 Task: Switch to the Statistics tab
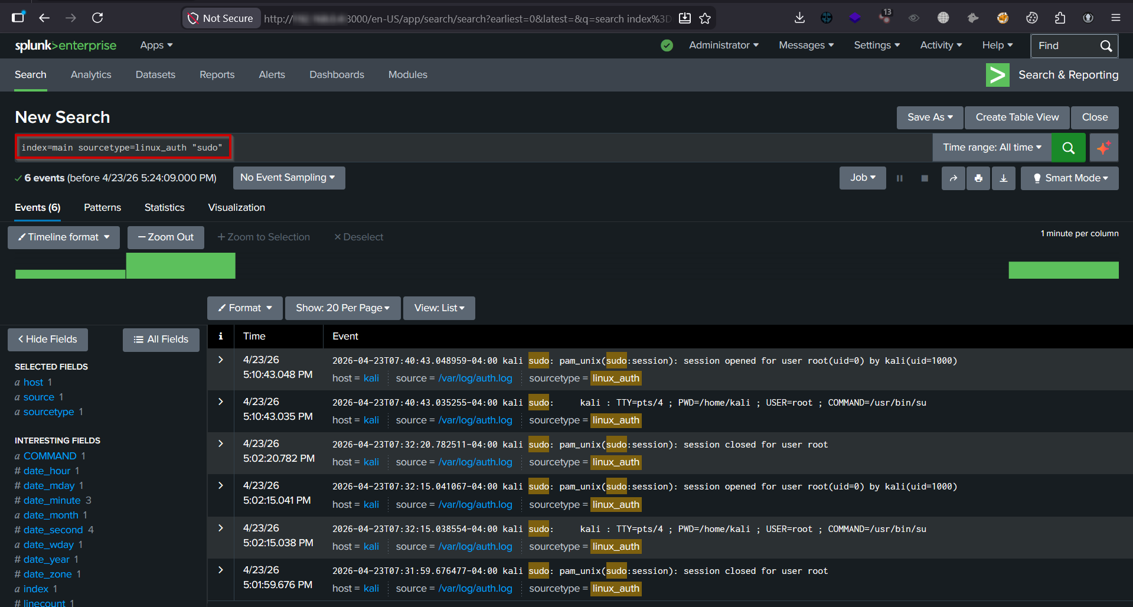pos(164,208)
